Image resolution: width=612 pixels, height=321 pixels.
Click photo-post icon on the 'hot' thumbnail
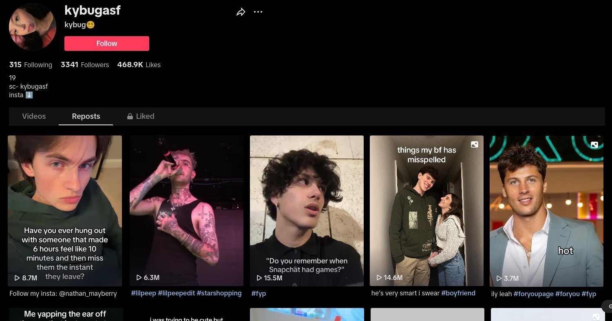pyautogui.click(x=594, y=144)
